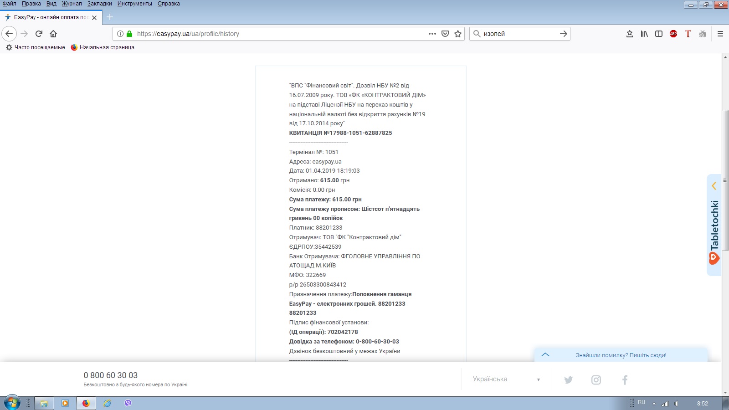Focus the search box with изопей
The image size is (729, 410).
click(519, 34)
